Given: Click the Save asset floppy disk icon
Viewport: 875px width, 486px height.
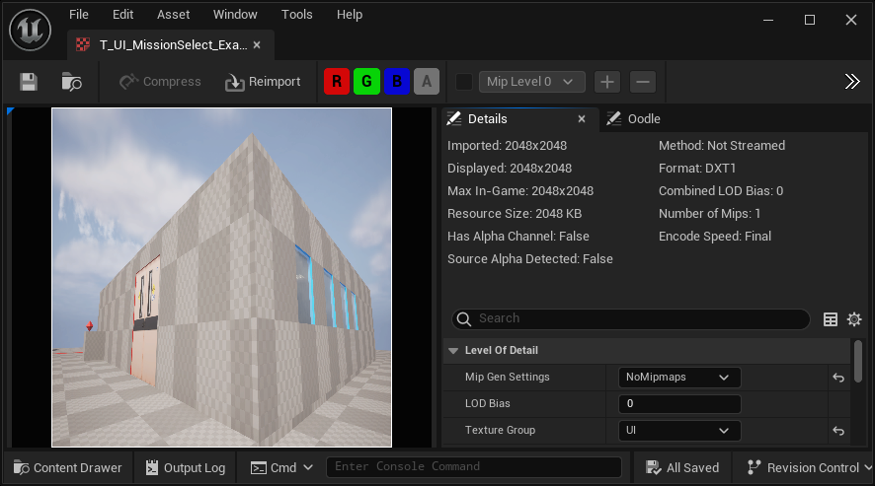Looking at the screenshot, I should tap(29, 82).
